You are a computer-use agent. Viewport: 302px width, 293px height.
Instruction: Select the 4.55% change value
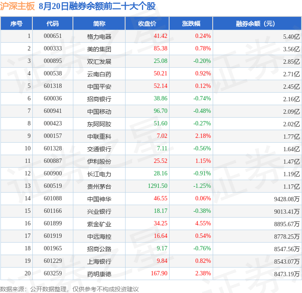click(x=203, y=223)
